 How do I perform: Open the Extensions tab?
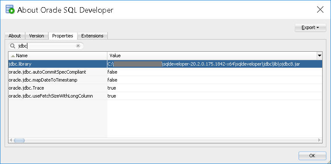93,36
